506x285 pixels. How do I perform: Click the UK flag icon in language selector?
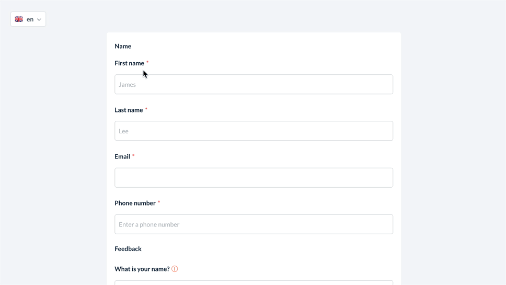(19, 19)
